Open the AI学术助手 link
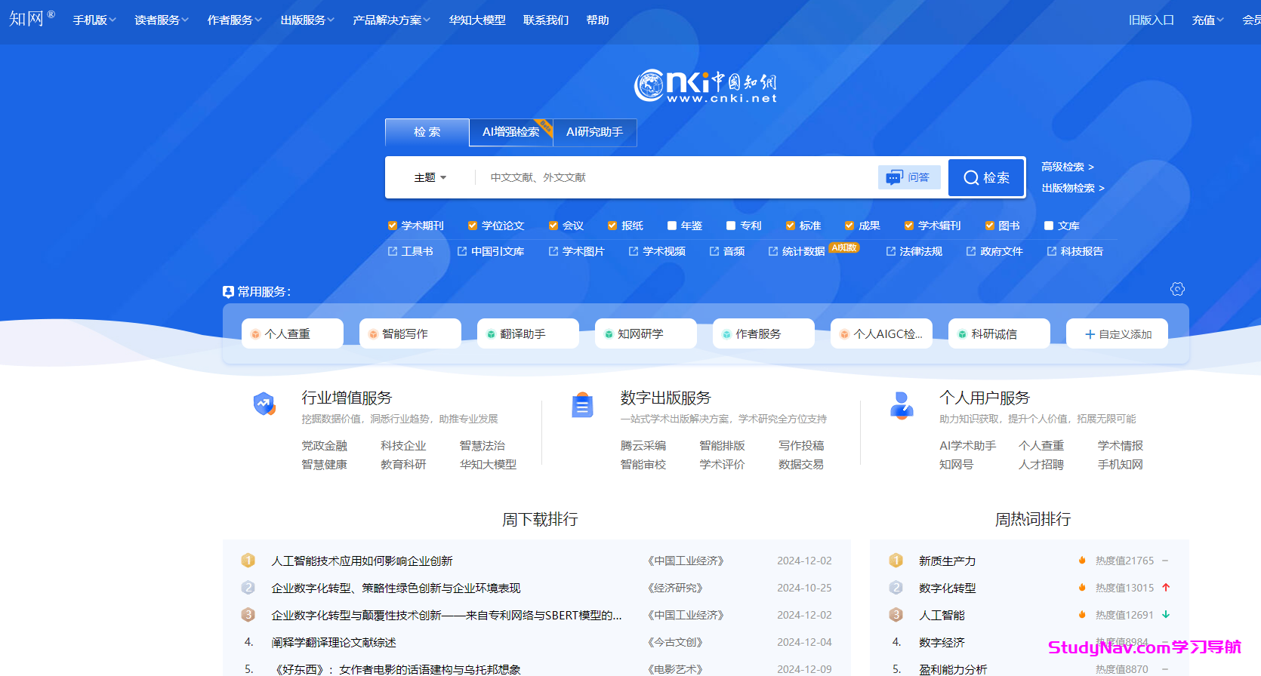1261x676 pixels. [968, 446]
